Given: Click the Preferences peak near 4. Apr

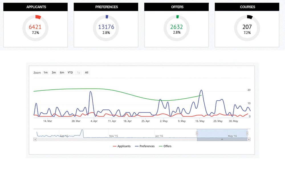Looking at the screenshot, I should [x=91, y=92].
